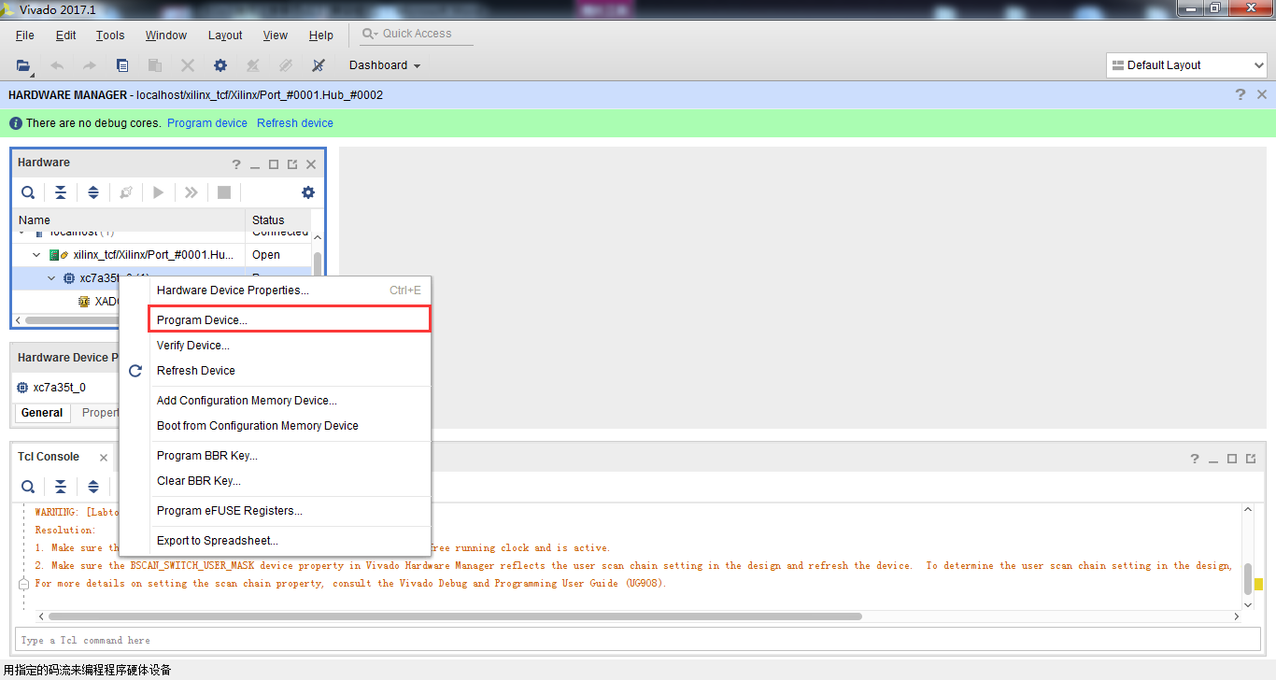The image size is (1276, 680).
Task: Click Expand All in the Hardware panel toolbar
Action: pos(93,192)
